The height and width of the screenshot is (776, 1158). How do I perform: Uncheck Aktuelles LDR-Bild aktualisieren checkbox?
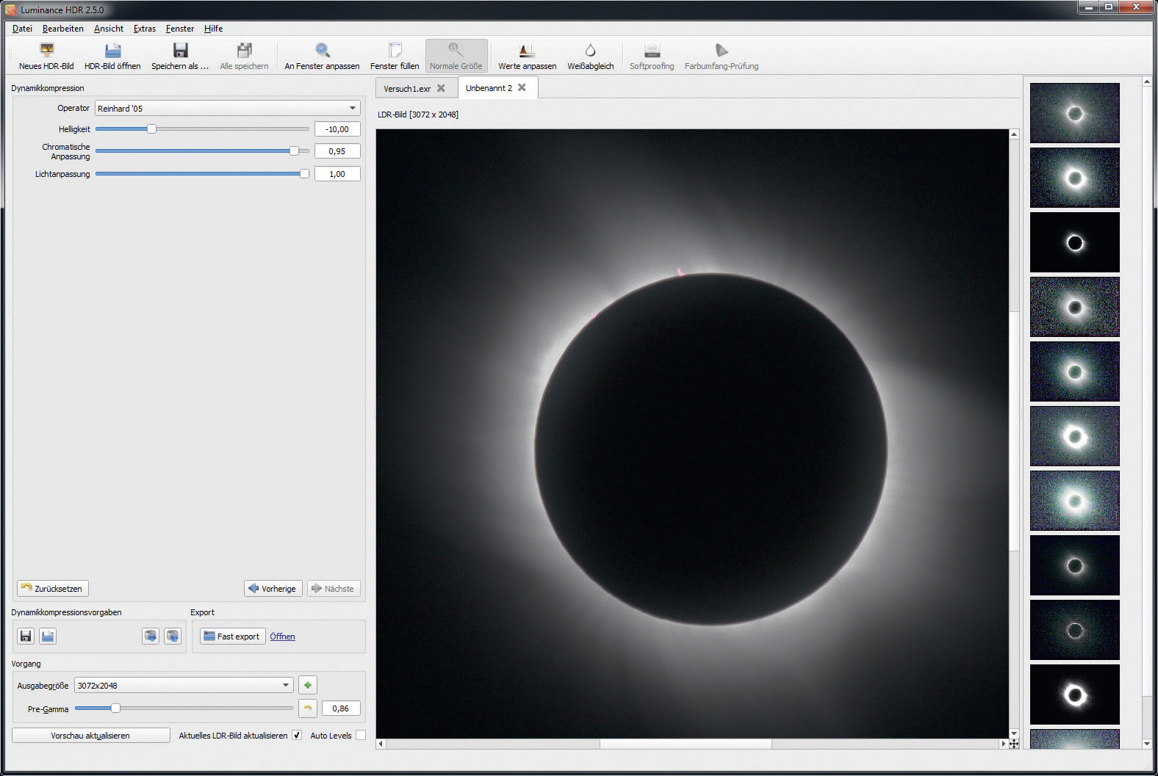click(297, 735)
